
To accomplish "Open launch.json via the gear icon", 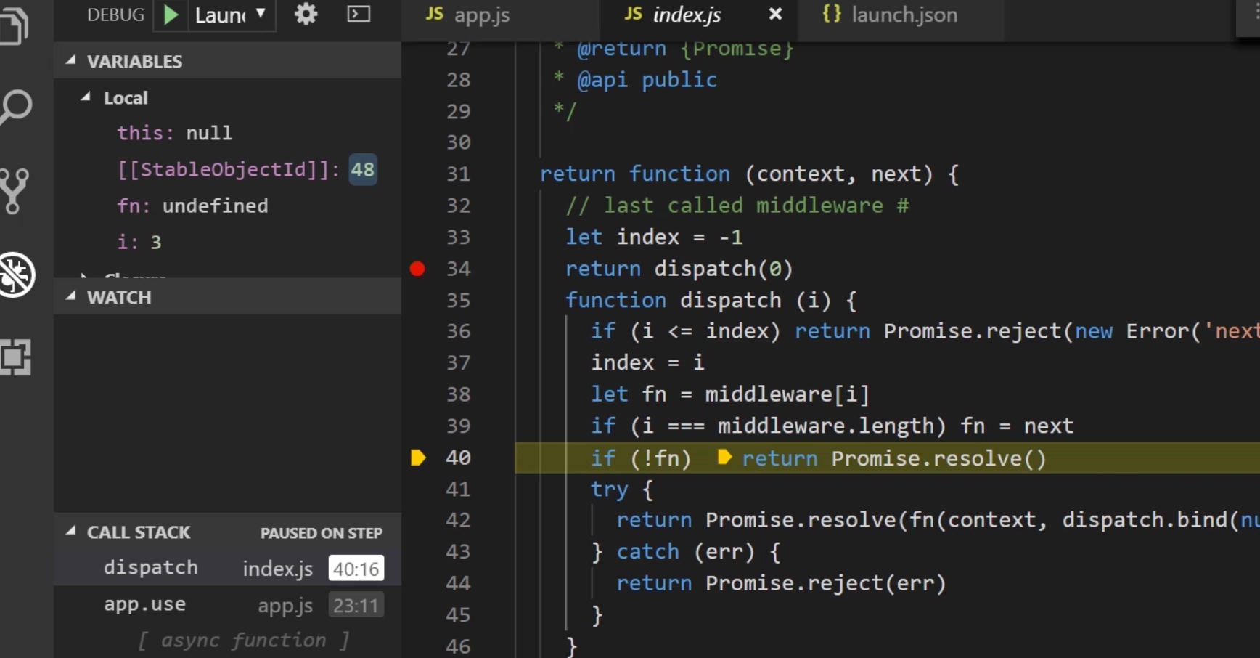I will tap(306, 14).
